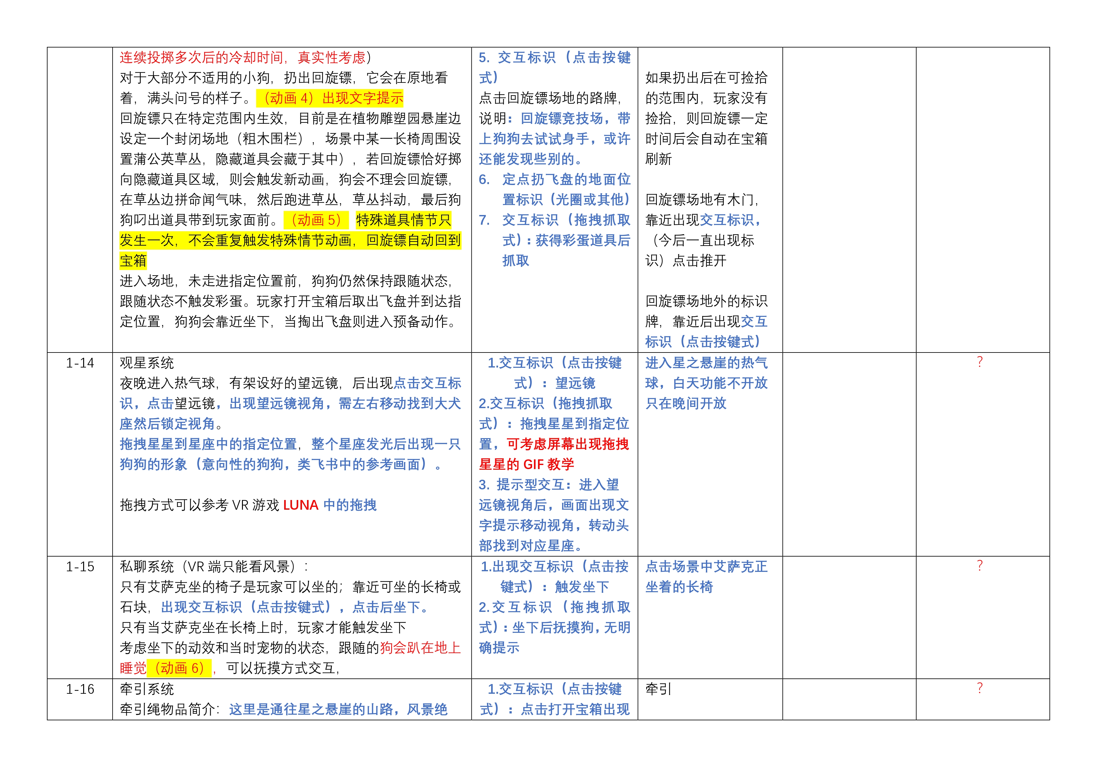1097x775 pixels.
Task: Click the blue text 坐着的长椅
Action: coord(679,587)
